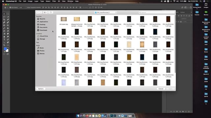Open the Window menu
211x118 pixels.
tap(70, 1)
